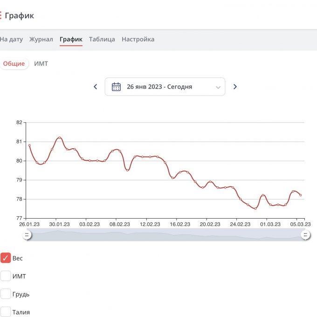Open the Журнал tab

pyautogui.click(x=41, y=39)
